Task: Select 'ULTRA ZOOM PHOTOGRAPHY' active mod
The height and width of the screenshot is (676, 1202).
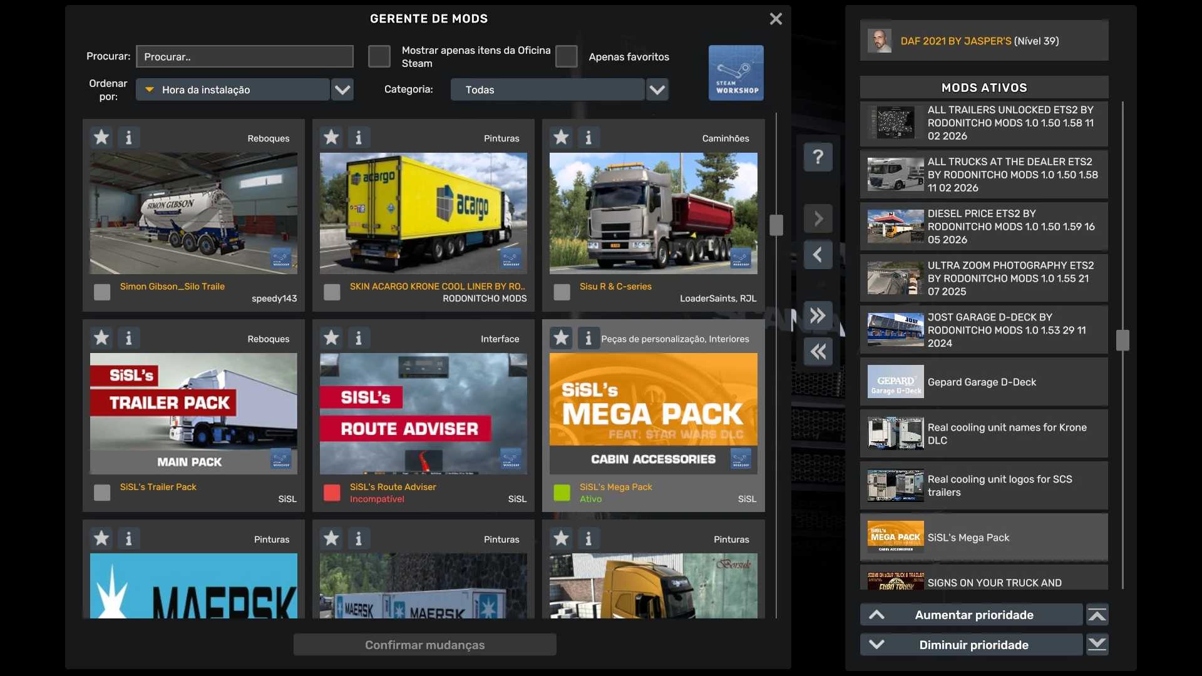Action: click(x=984, y=279)
